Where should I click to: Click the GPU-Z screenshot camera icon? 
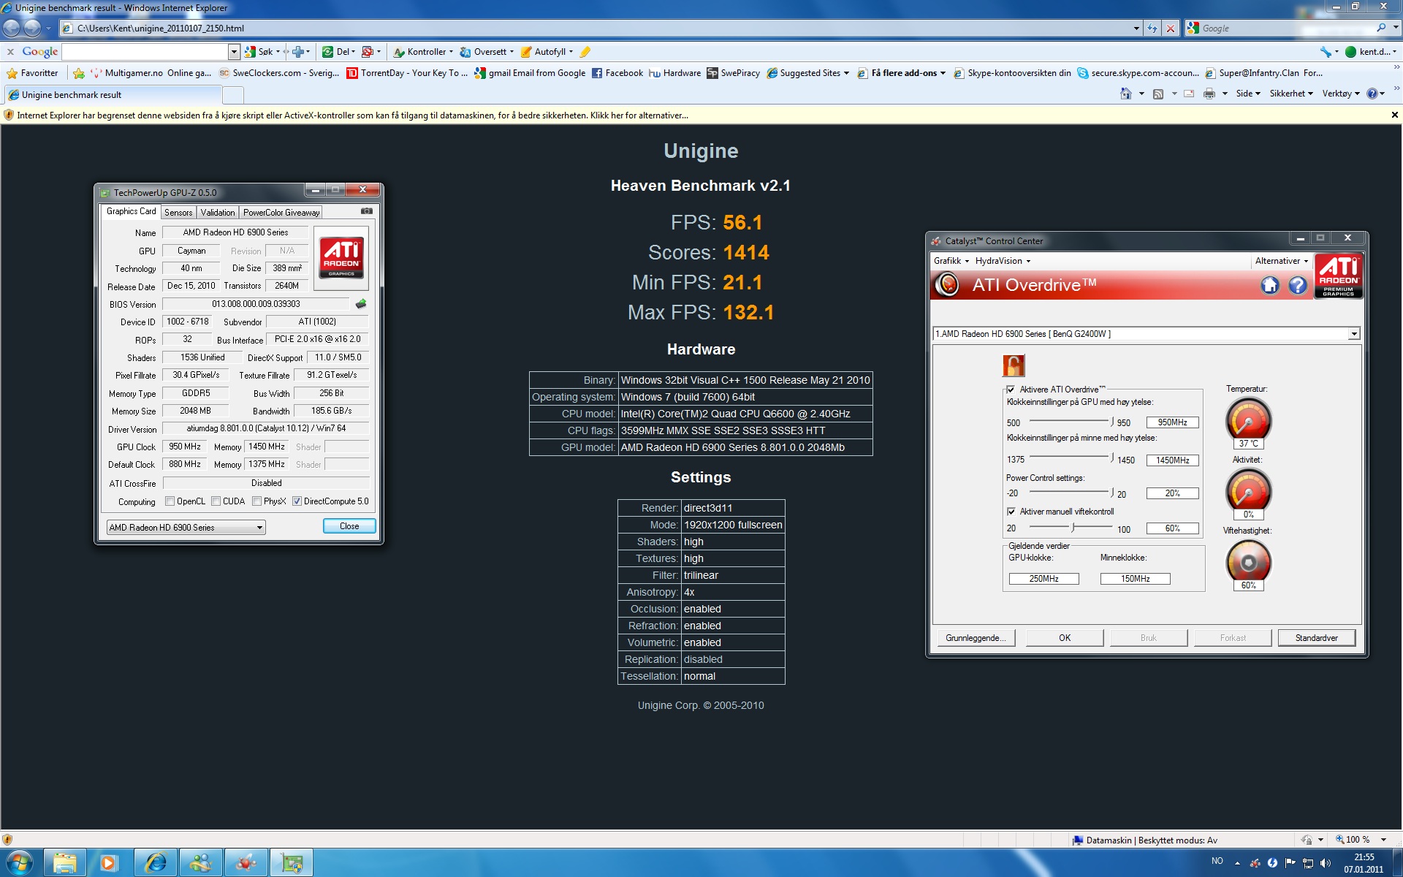click(x=366, y=211)
